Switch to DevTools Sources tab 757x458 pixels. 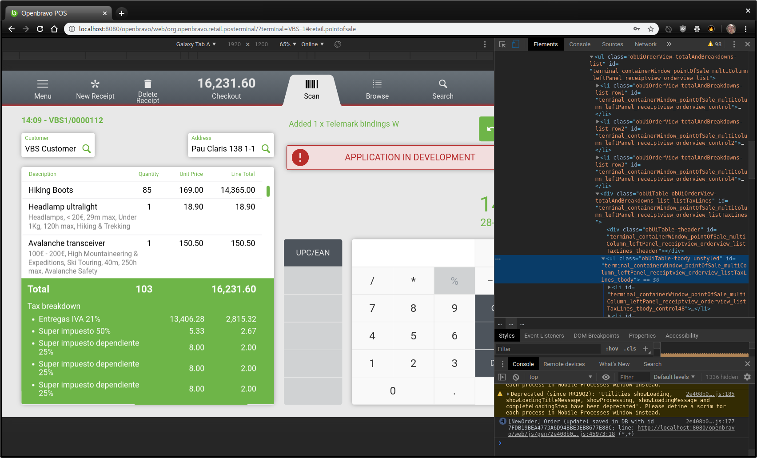click(612, 44)
